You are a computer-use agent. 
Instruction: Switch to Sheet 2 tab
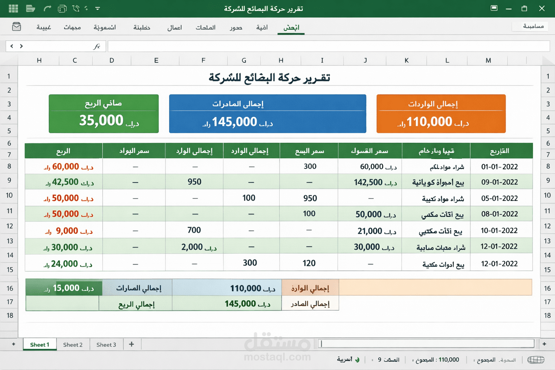73,344
